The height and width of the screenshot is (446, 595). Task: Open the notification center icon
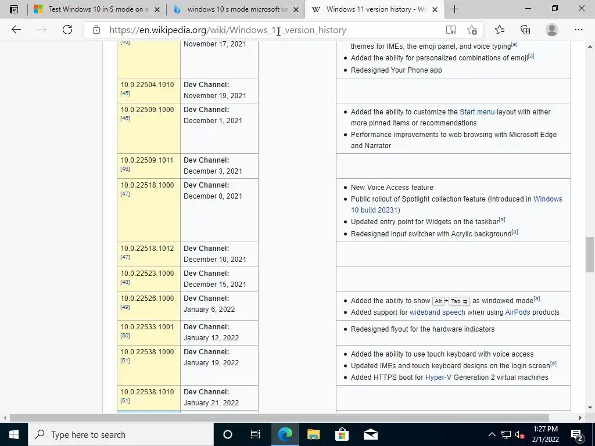pyautogui.click(x=577, y=435)
